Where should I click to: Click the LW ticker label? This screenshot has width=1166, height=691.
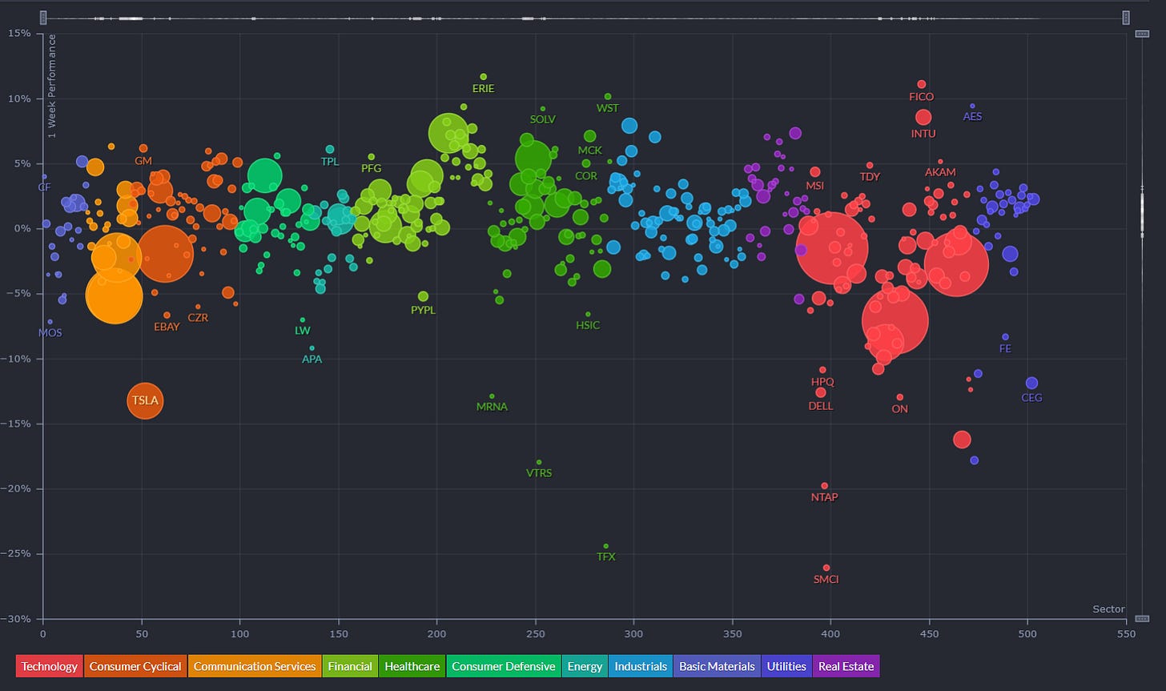tap(302, 331)
